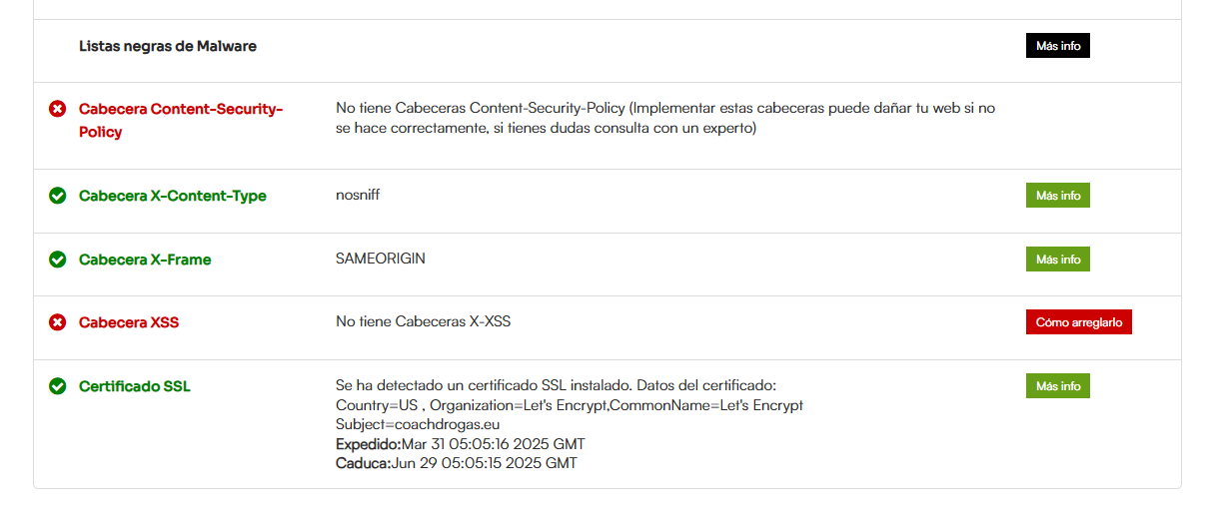
Task: Open Más info for Certificado SSL
Action: click(1057, 386)
